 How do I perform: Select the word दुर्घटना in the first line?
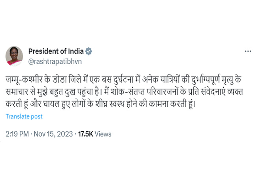(x=123, y=80)
